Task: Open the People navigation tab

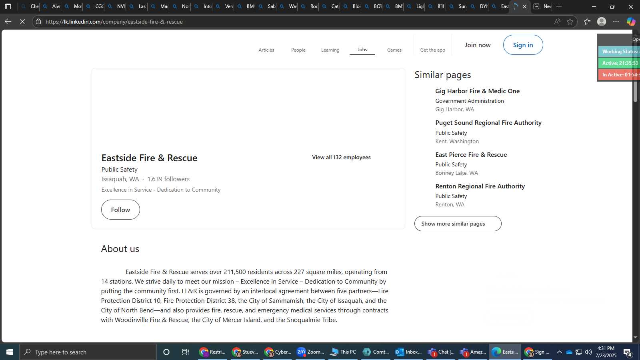Action: (298, 50)
